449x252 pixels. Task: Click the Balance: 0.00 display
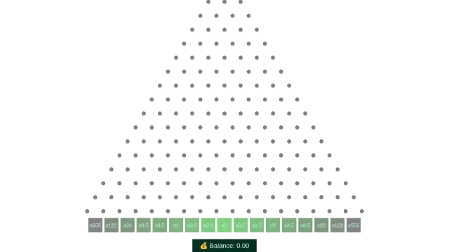tap(224, 246)
